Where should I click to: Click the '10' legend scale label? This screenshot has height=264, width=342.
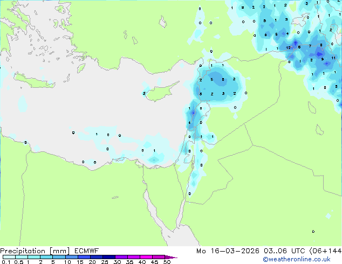pyautogui.click(x=67, y=262)
